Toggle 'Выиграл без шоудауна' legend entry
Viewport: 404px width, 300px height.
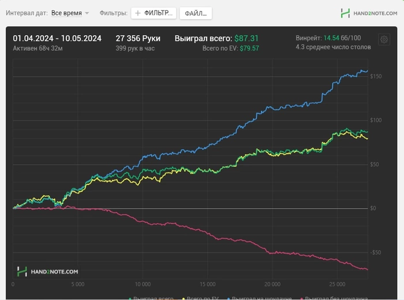[334, 298]
